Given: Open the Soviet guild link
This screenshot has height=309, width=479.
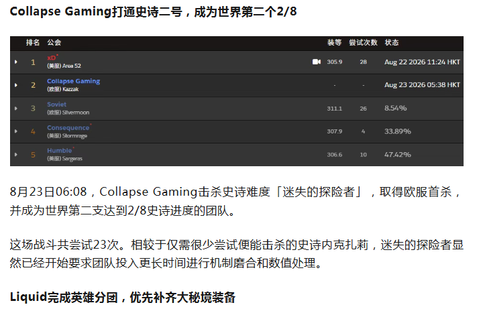Looking at the screenshot, I should pos(56,105).
